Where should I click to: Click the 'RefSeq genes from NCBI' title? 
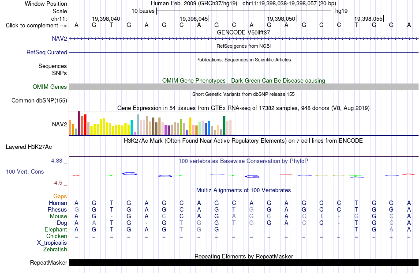[243, 46]
